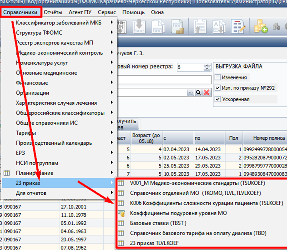Expand the Финансовые submenu arrow

112,82
